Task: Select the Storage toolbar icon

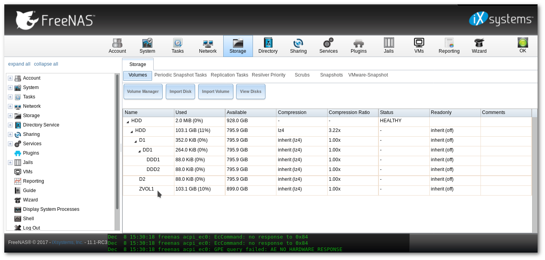Action: pos(238,46)
